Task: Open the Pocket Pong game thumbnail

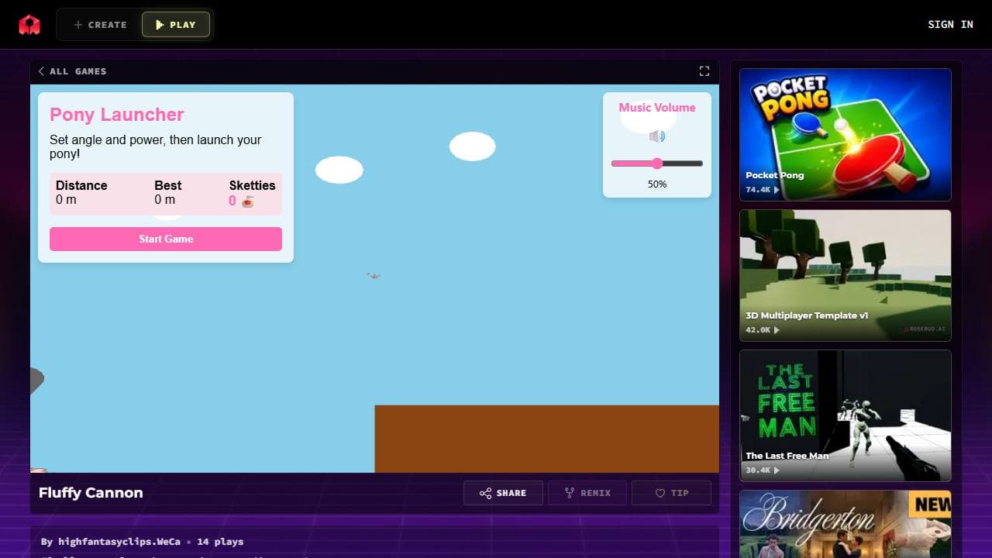Action: coord(846,135)
